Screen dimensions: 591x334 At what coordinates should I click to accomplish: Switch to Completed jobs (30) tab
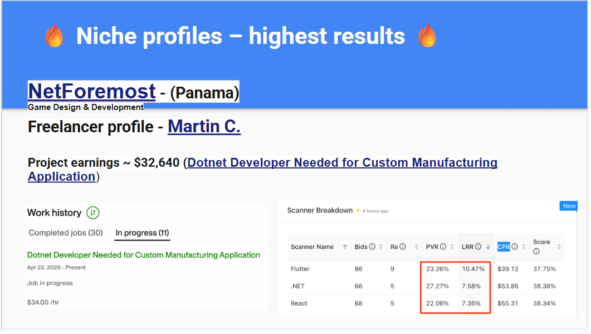[66, 233]
